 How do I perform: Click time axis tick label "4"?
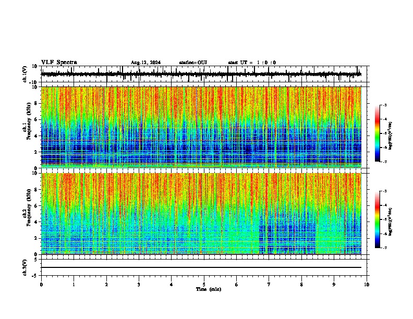(x=172, y=285)
